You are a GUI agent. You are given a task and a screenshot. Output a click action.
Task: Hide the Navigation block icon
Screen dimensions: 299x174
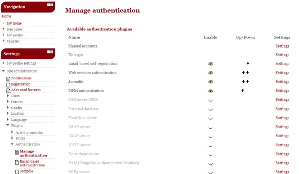[x=49, y=5]
